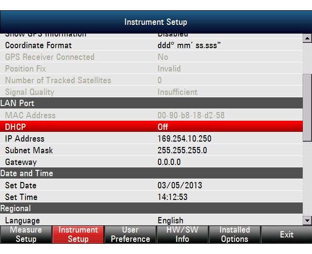Click the Date and Time section header

pyautogui.click(x=152, y=173)
